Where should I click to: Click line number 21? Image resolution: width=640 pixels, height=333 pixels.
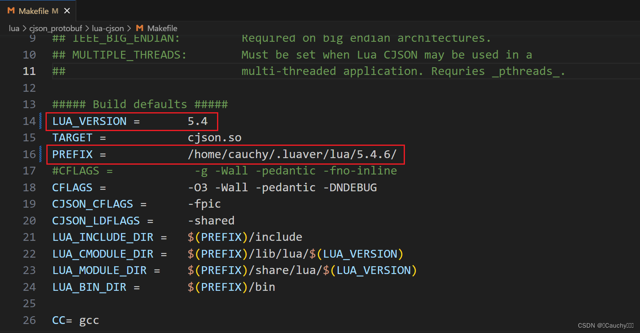coord(29,237)
